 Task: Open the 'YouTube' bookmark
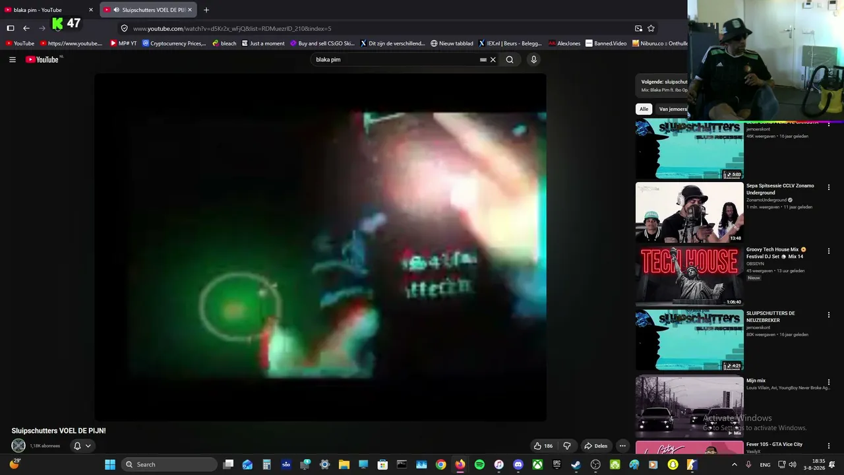(x=20, y=44)
